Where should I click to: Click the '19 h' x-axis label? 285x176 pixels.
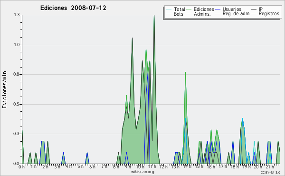[247, 167]
